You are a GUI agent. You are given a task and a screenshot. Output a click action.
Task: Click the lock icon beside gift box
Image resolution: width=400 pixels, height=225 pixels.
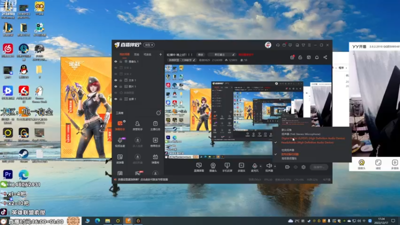tap(300, 57)
